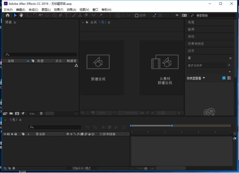This screenshot has width=239, height=173.
Task: Open the 合成 viewer panel menu
Action: tap(109, 22)
